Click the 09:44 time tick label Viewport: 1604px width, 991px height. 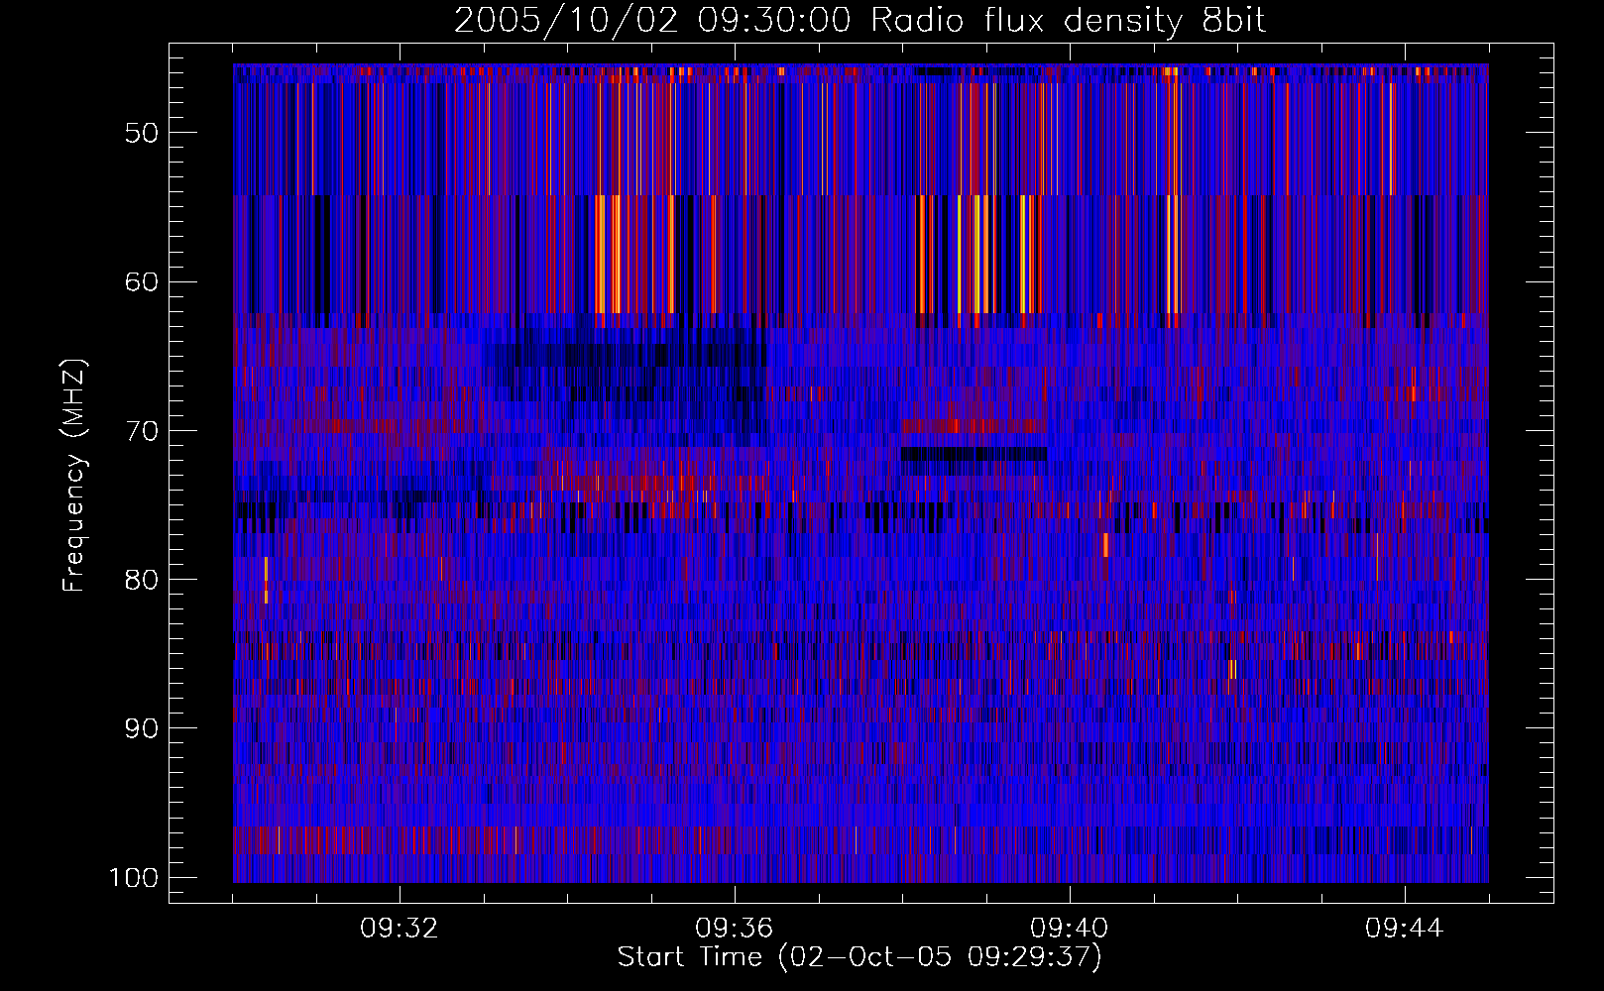pyautogui.click(x=1405, y=929)
